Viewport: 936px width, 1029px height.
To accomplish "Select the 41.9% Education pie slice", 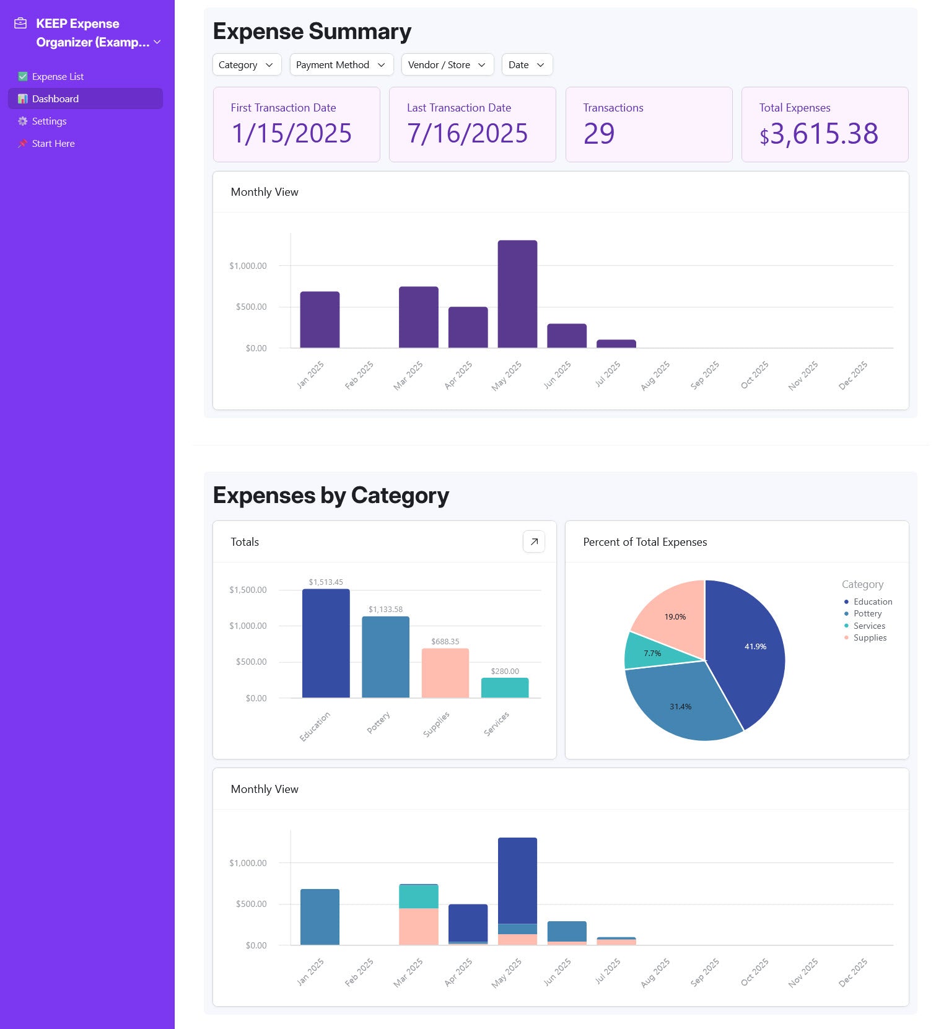I will 750,650.
